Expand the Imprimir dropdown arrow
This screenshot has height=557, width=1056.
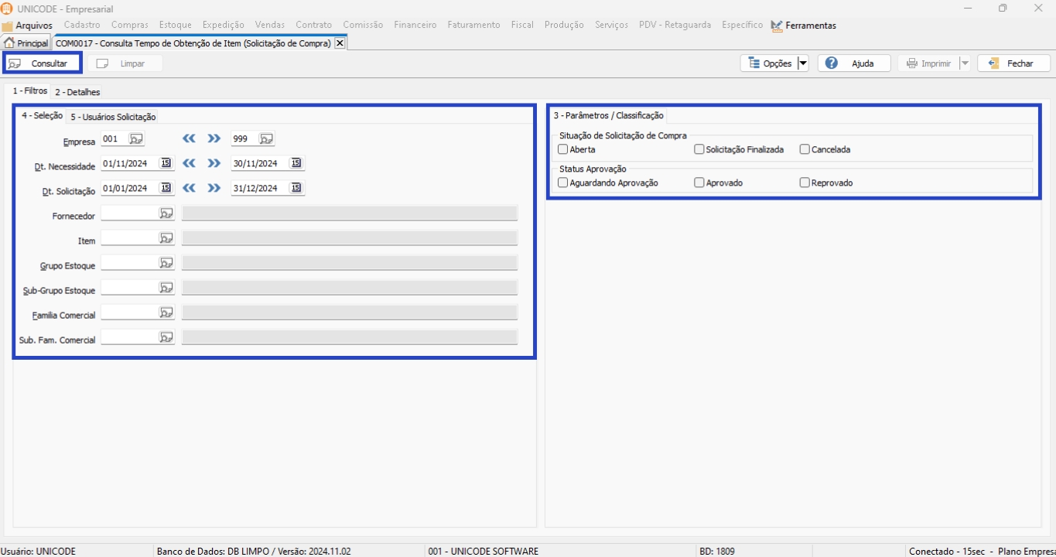point(965,63)
